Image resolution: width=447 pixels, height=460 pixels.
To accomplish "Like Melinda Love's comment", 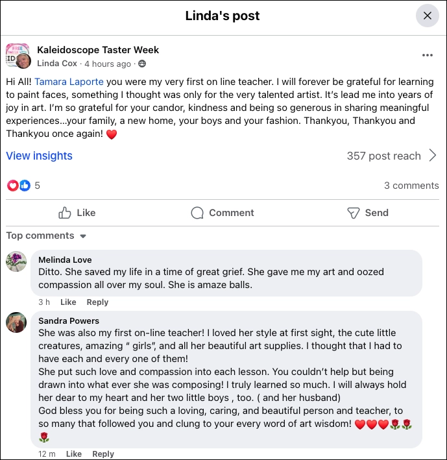I will [68, 302].
